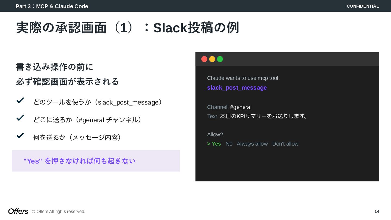Click the yellow minimize dot in terminal mockup

pyautogui.click(x=212, y=59)
